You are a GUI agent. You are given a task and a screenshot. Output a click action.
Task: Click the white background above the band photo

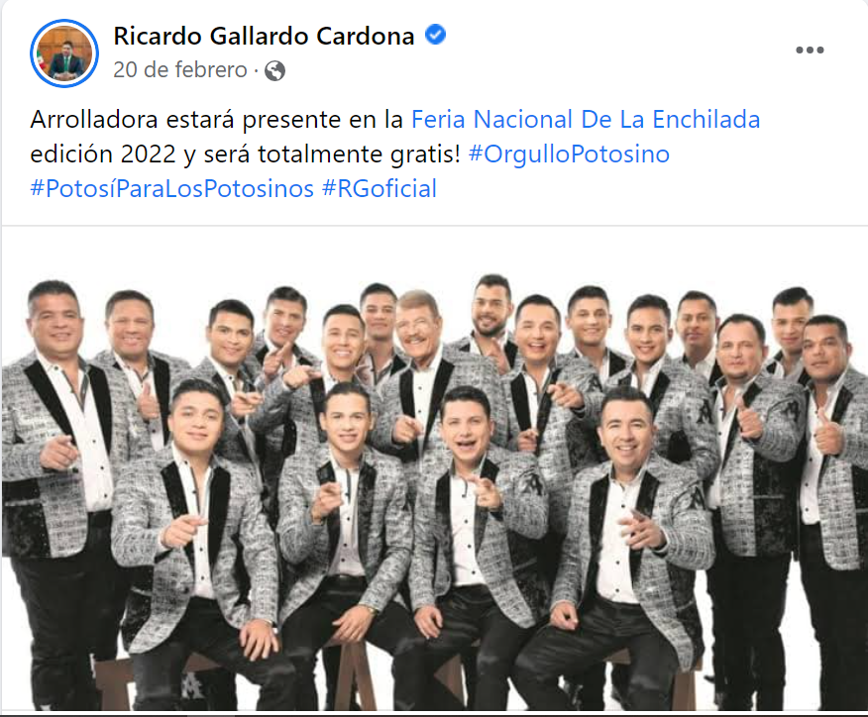point(434,248)
